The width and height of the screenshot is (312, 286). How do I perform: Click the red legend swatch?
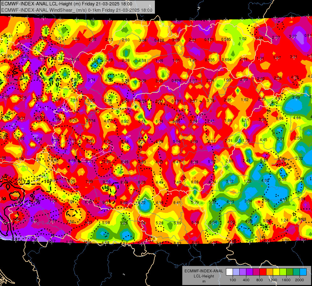pyautogui.click(x=263, y=272)
